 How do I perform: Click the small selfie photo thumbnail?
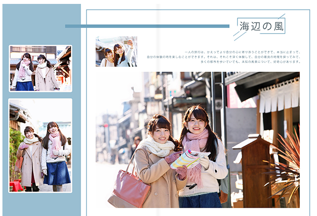pyautogui.click(x=116, y=51)
